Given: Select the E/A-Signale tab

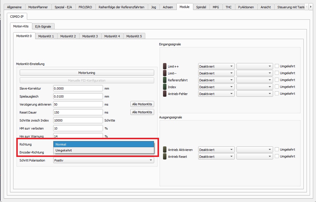Looking at the screenshot, I should pyautogui.click(x=43, y=27).
